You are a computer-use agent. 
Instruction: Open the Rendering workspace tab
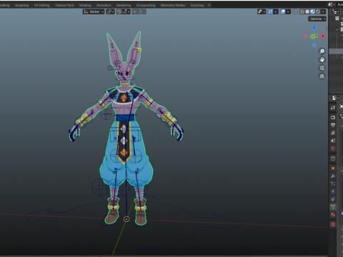(x=124, y=5)
